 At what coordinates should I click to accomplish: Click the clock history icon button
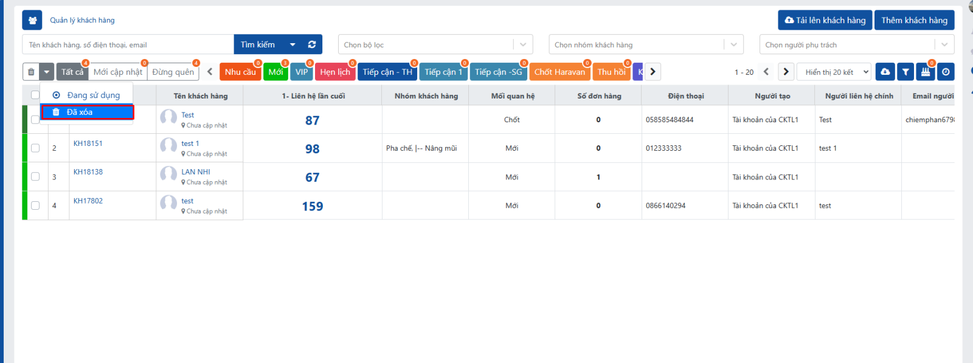[x=946, y=72]
